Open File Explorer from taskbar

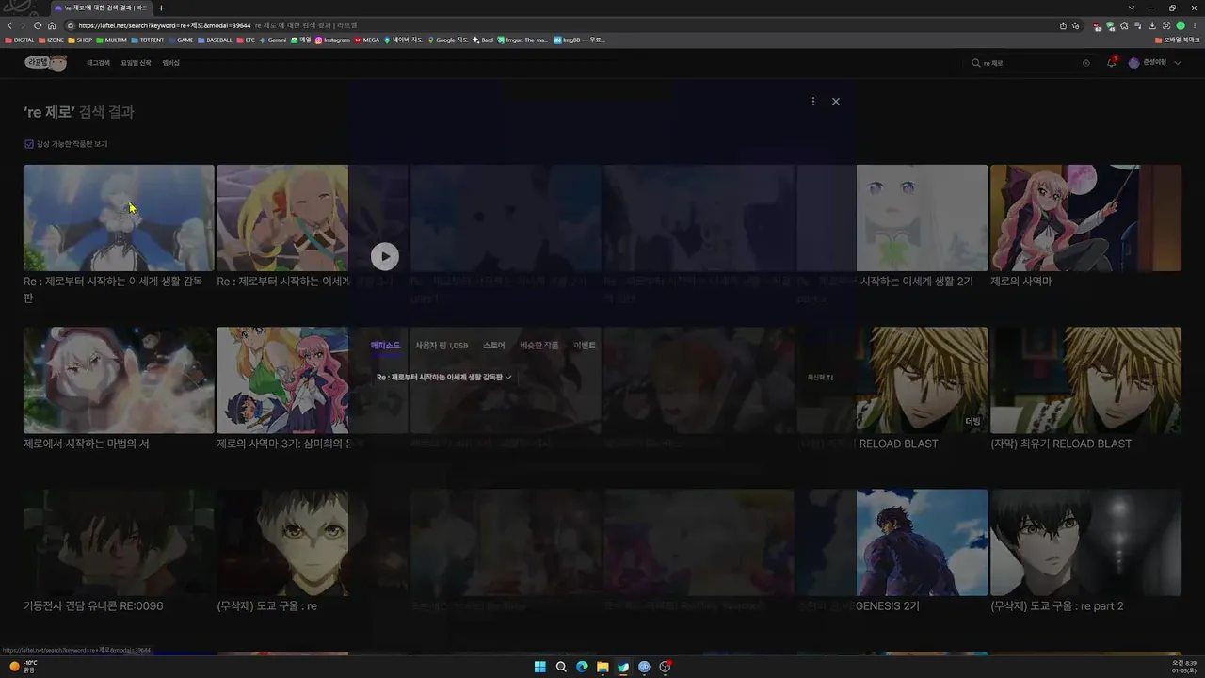click(602, 667)
